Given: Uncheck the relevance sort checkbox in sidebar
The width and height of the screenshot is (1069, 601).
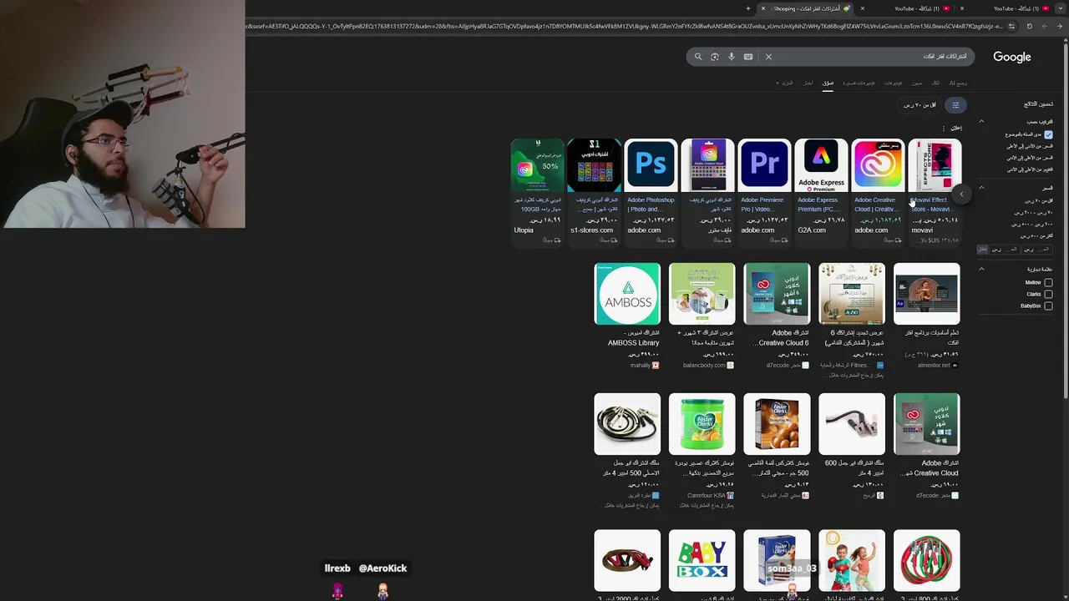Looking at the screenshot, I should coord(1048,134).
